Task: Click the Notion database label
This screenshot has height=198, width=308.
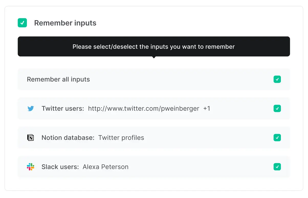Action: point(68,138)
